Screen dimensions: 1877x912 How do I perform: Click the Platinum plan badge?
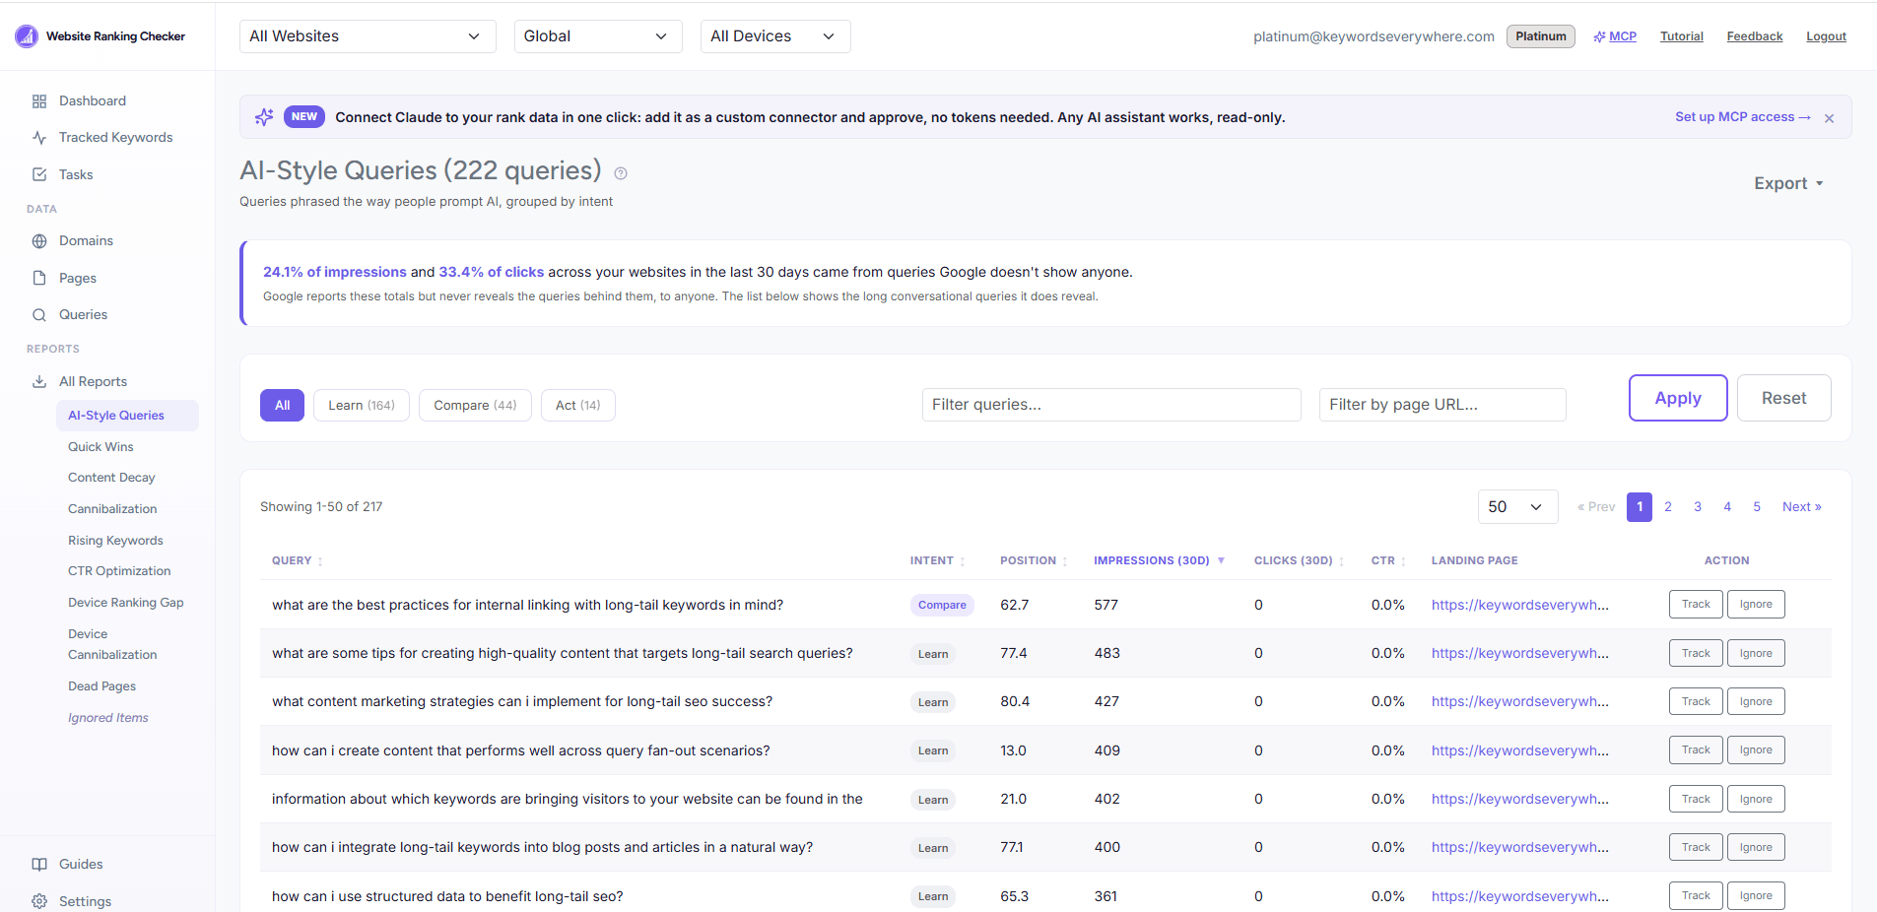coord(1541,36)
